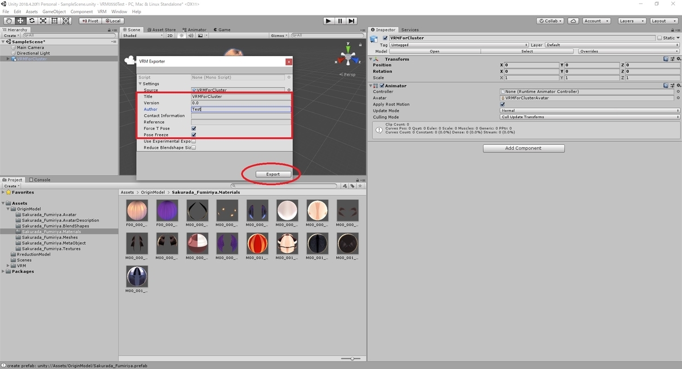
Task: Open the Collab dropdown
Action: click(550, 21)
